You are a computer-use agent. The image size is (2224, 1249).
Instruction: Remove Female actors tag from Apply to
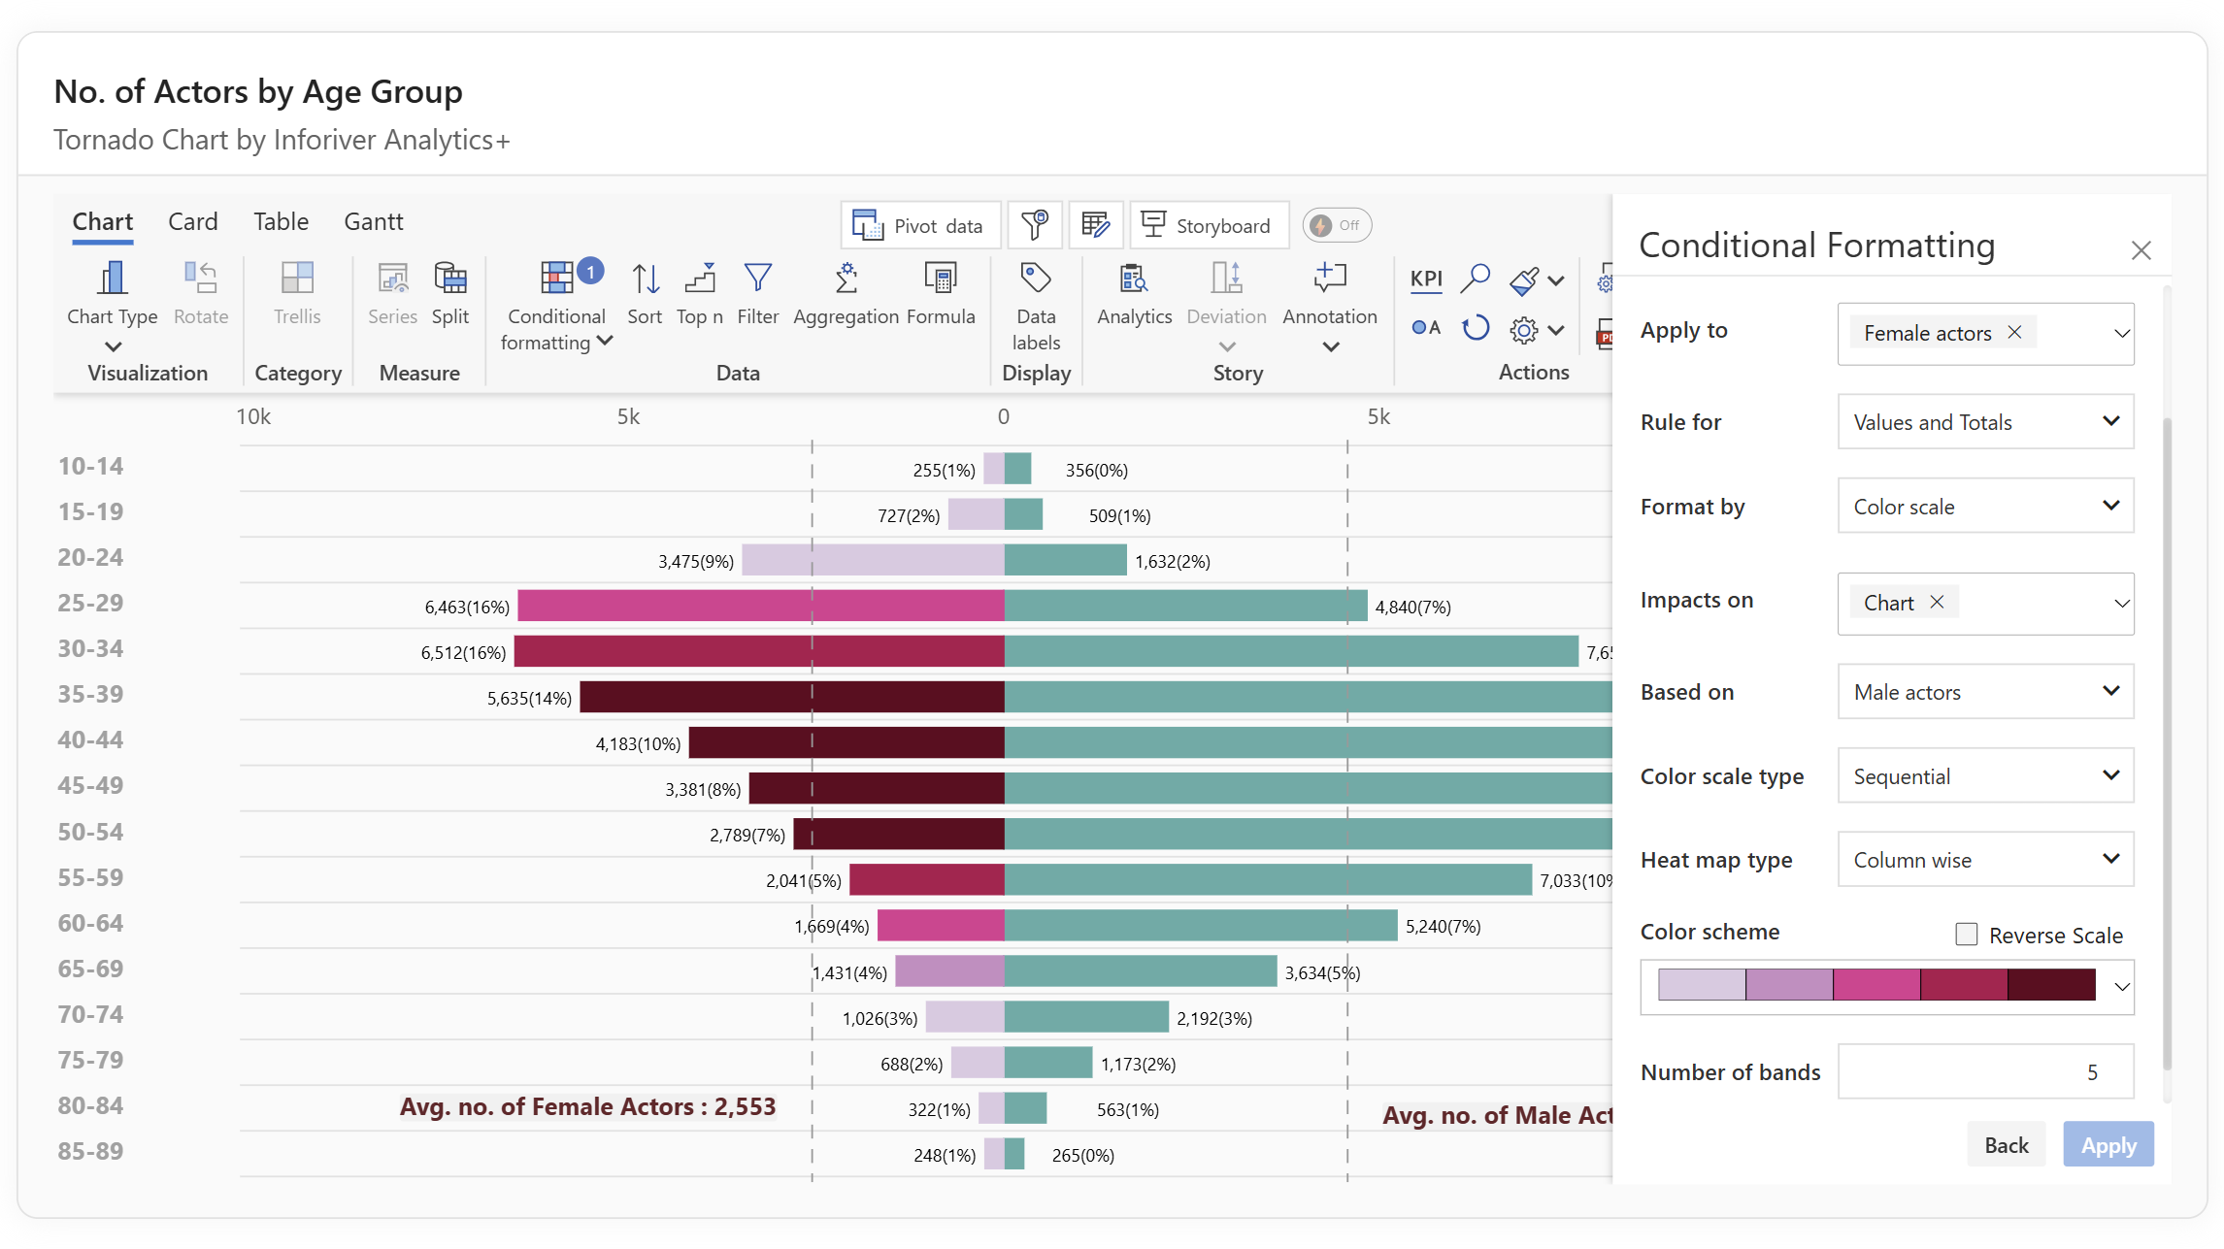(2014, 332)
